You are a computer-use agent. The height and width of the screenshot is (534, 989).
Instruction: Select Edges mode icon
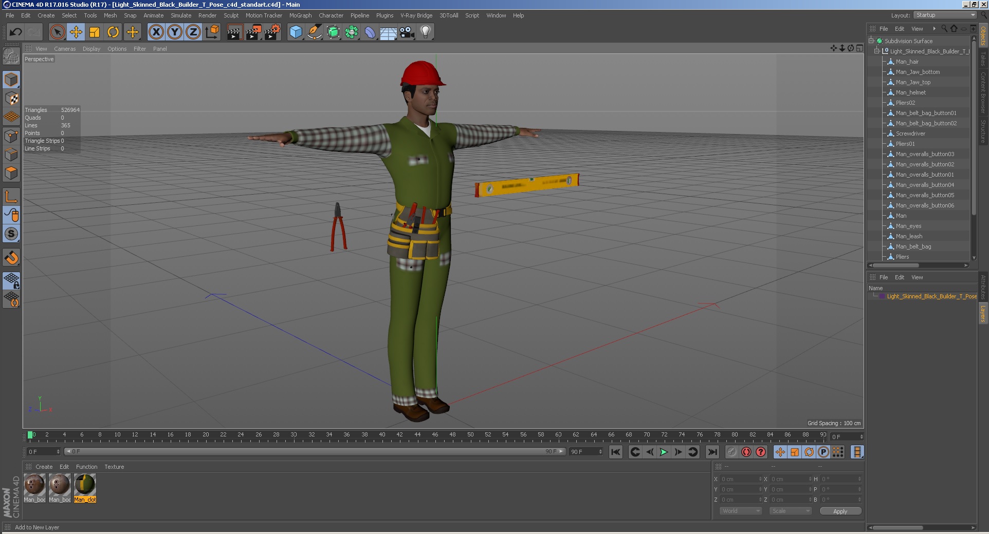pyautogui.click(x=11, y=155)
